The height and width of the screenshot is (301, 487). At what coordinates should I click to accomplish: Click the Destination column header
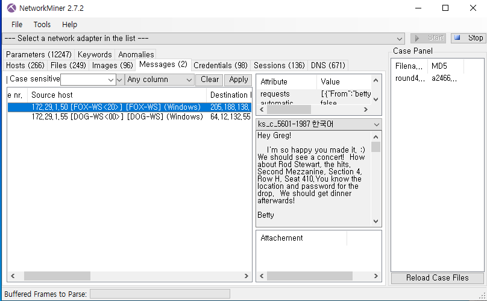pos(229,95)
